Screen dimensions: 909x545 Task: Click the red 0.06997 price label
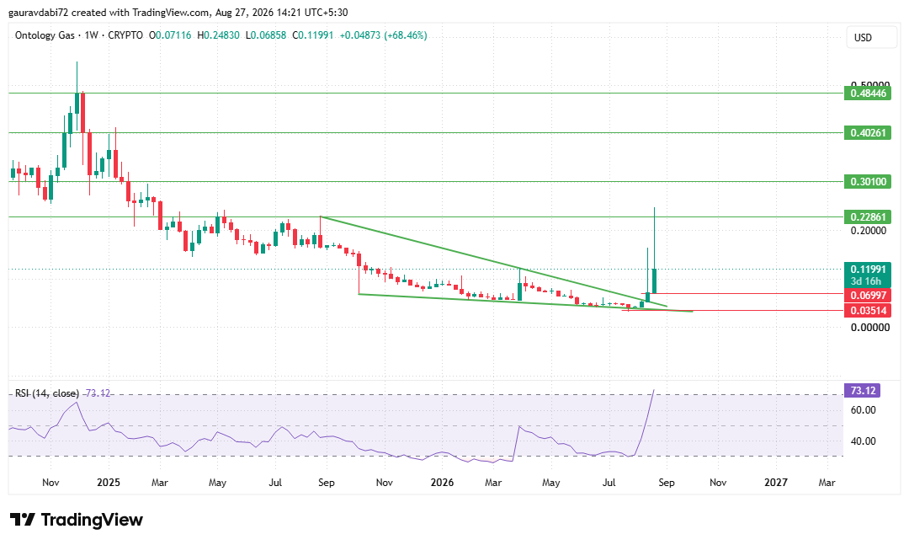(x=868, y=296)
